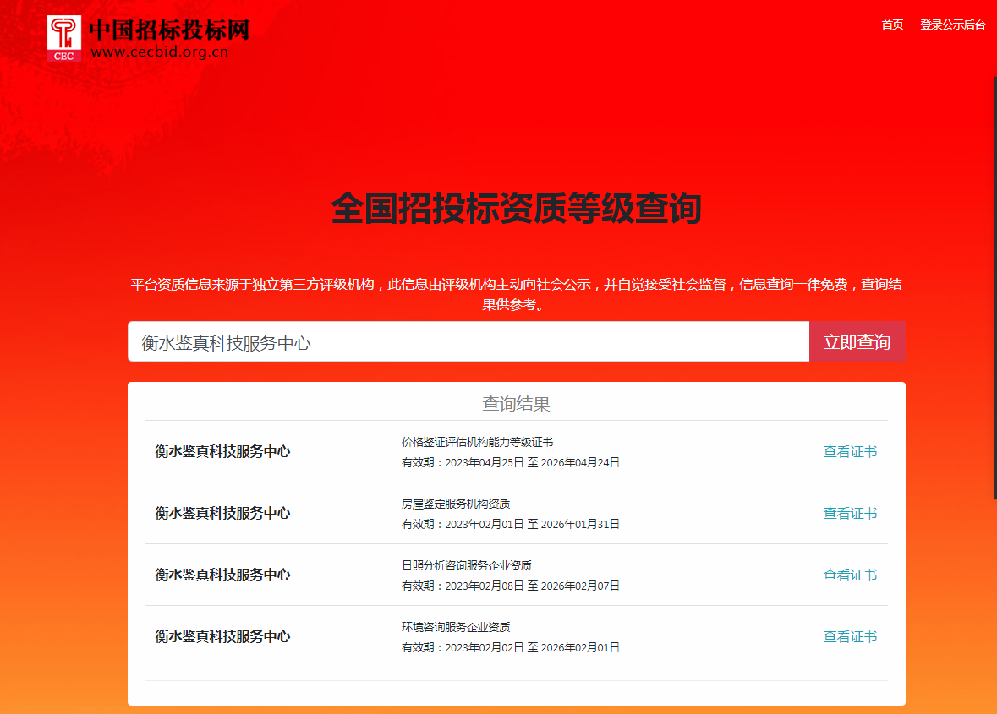This screenshot has width=997, height=714.
Task: Click the 全国招投标资质等级查询 page heading
Action: (516, 210)
